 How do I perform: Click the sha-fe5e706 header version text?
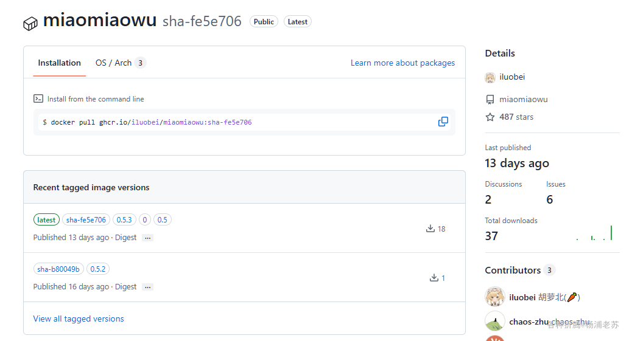(x=202, y=21)
